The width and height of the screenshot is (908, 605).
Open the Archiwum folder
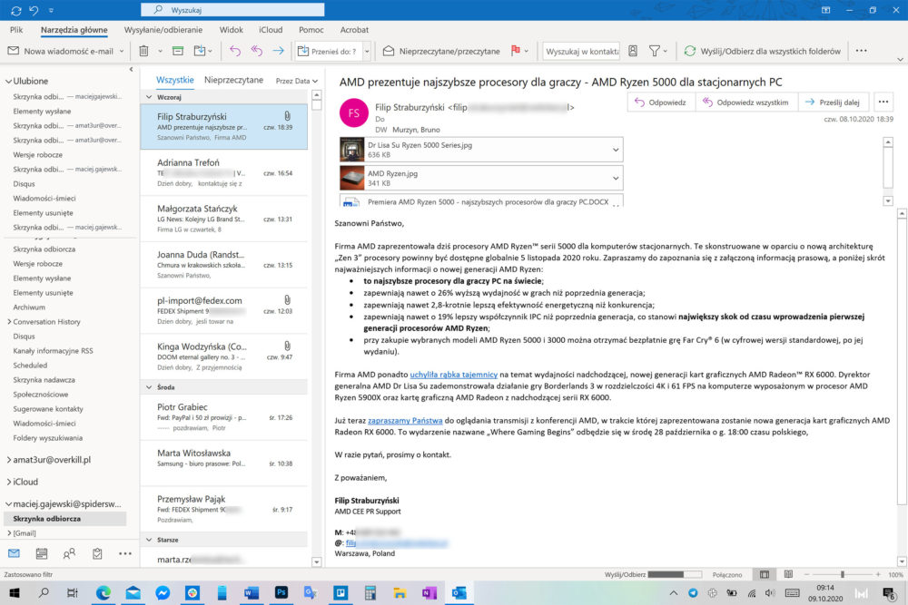29,307
